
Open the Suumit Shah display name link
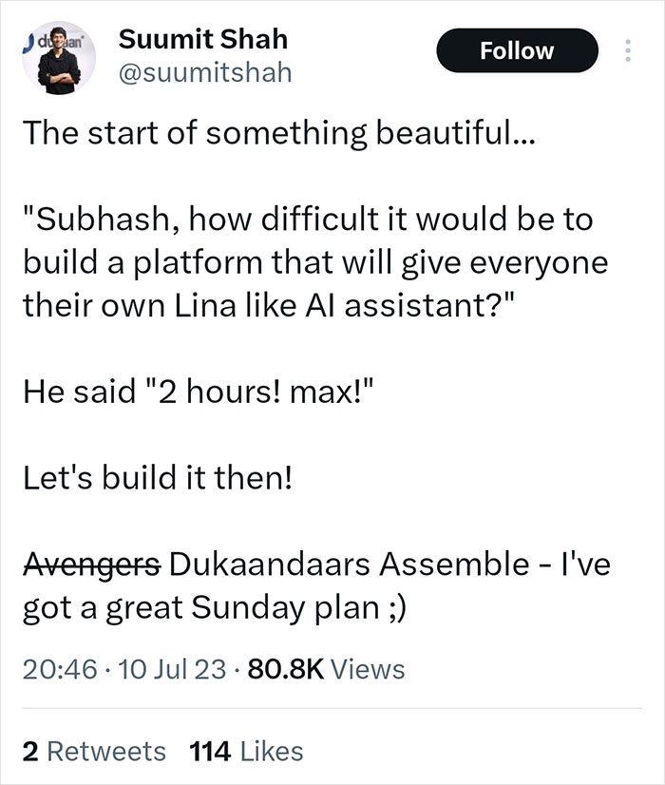click(x=202, y=39)
